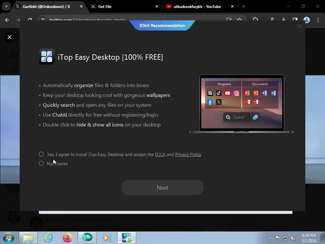This screenshot has width=325, height=244.
Task: Open Action Center flag icon in the tray
Action: 277,238
